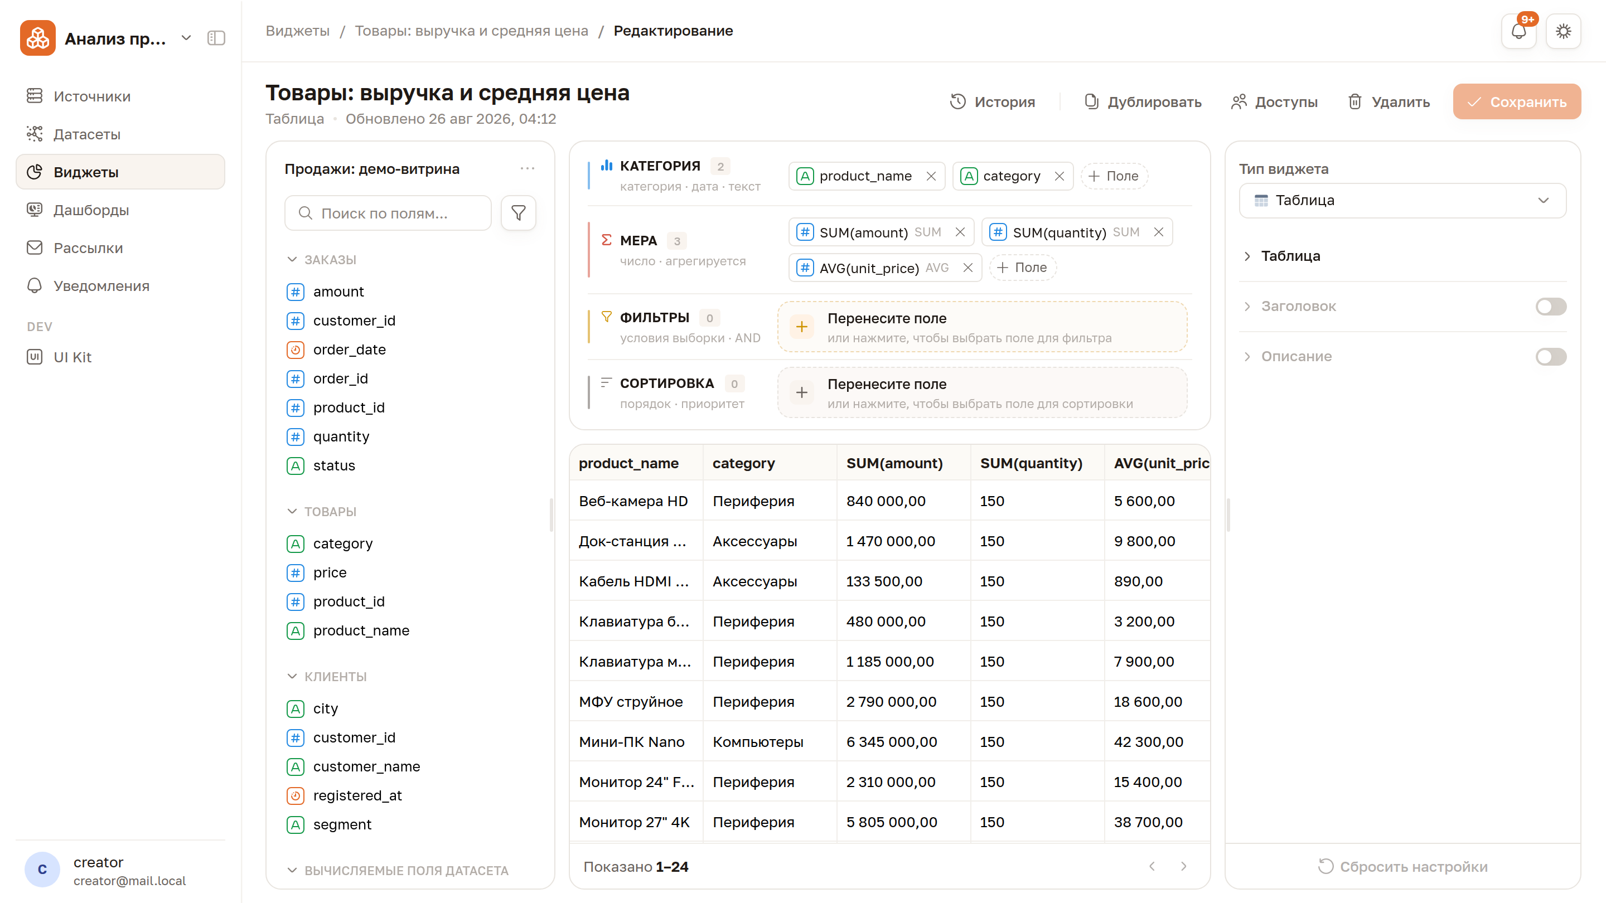The height and width of the screenshot is (903, 1606).
Task: Toggle the light theme sun icon
Action: [x=1563, y=31]
